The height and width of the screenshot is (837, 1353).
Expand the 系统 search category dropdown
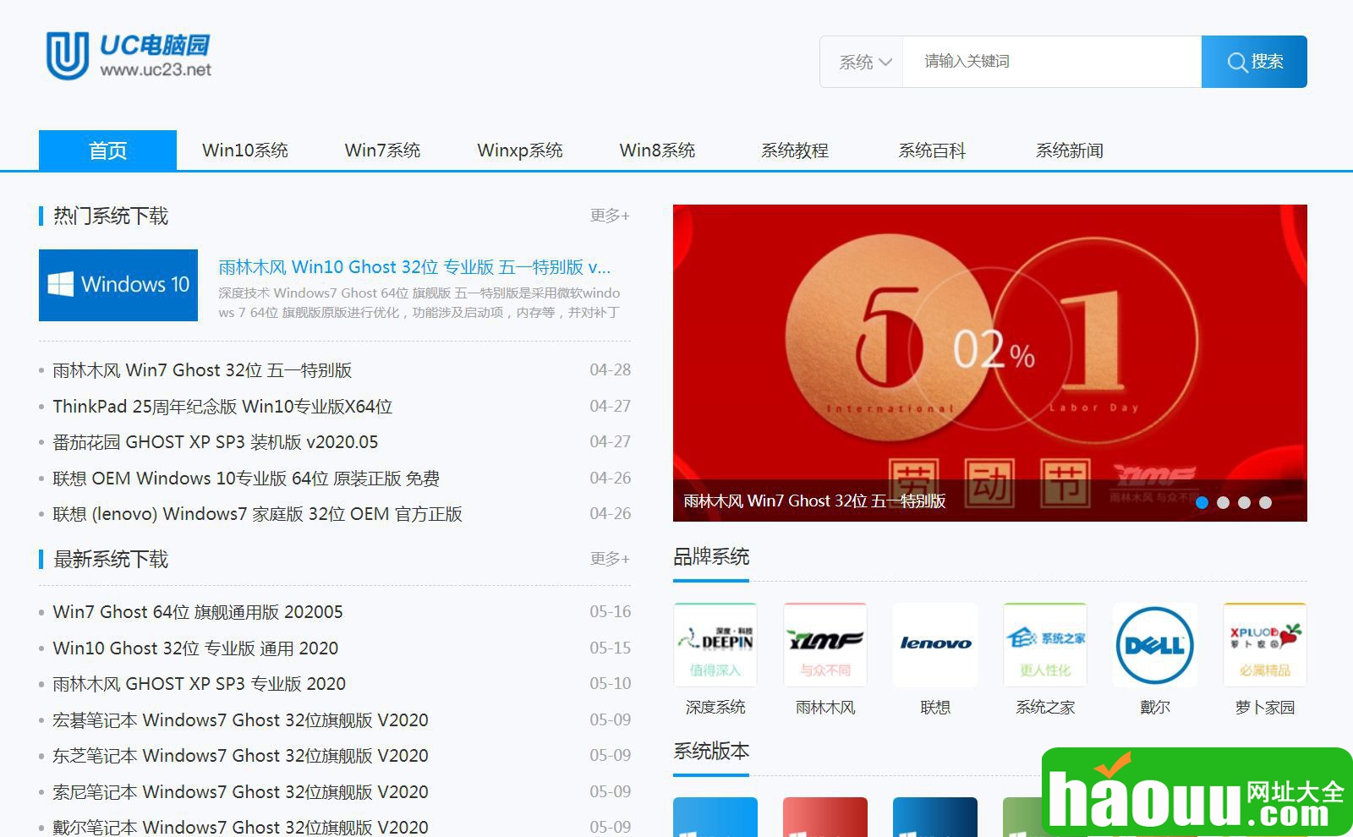(x=864, y=62)
